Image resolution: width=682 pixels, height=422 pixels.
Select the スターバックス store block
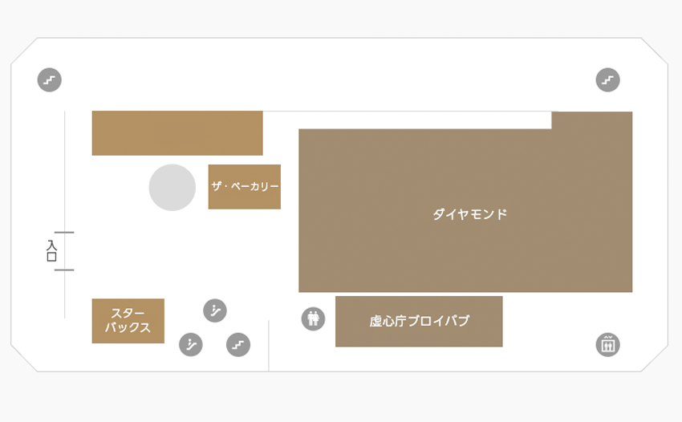click(x=128, y=321)
